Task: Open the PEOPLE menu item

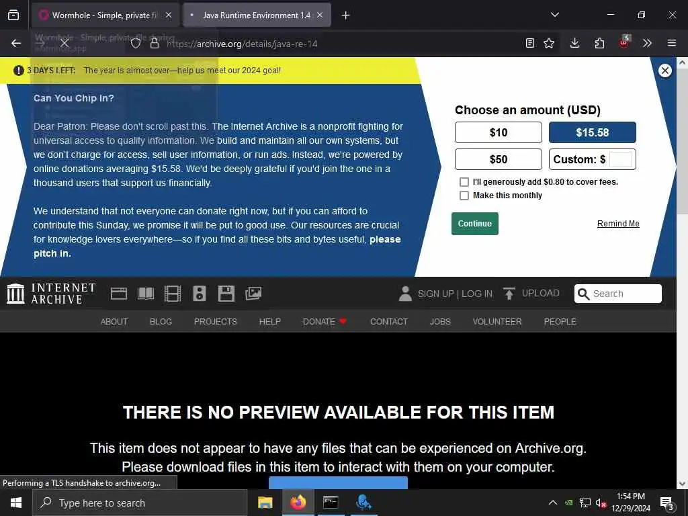Action: click(560, 322)
